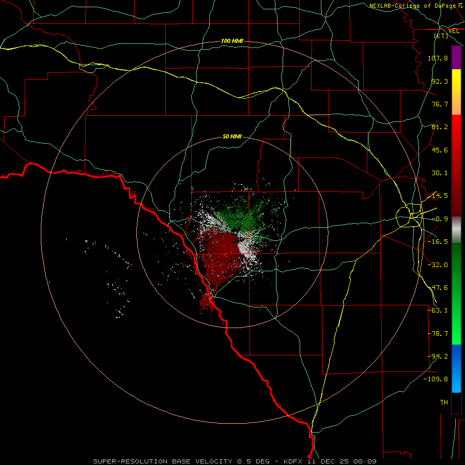Click the Super-Resolution Base Velocity caption text
Screen dimensions: 465x465
(235, 461)
